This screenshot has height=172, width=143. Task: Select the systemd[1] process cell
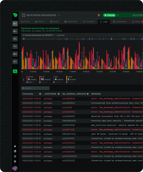coord(67,107)
